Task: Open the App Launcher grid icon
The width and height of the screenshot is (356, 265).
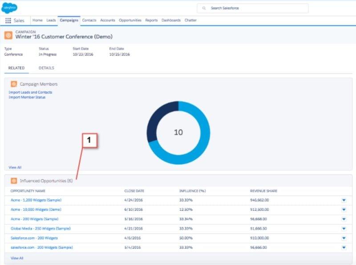Action: click(8, 20)
